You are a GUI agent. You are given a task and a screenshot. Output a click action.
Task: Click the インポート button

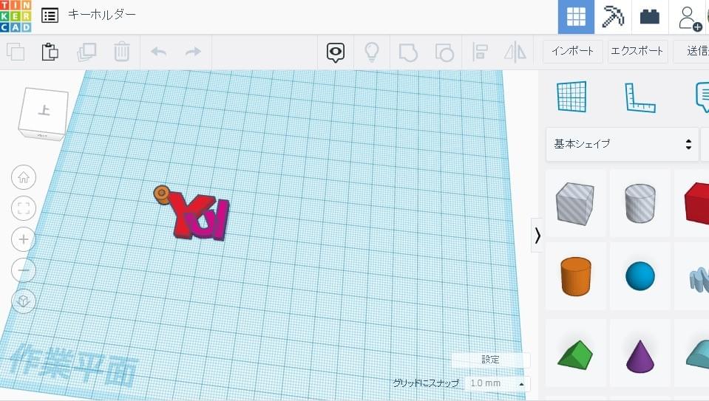572,52
